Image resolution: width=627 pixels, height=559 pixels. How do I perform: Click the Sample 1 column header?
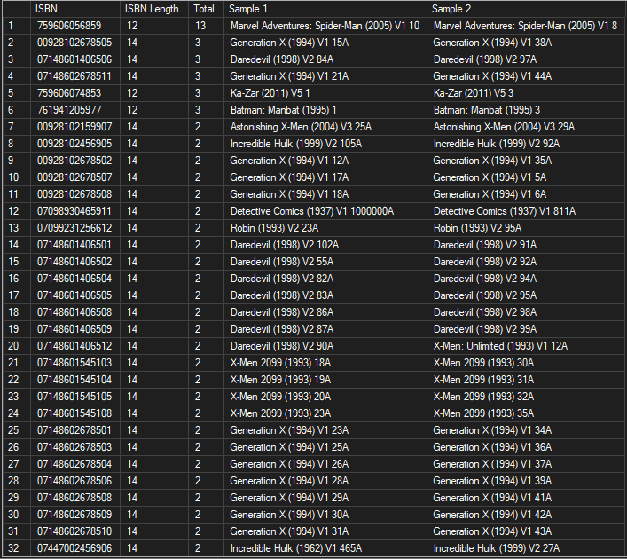point(325,9)
